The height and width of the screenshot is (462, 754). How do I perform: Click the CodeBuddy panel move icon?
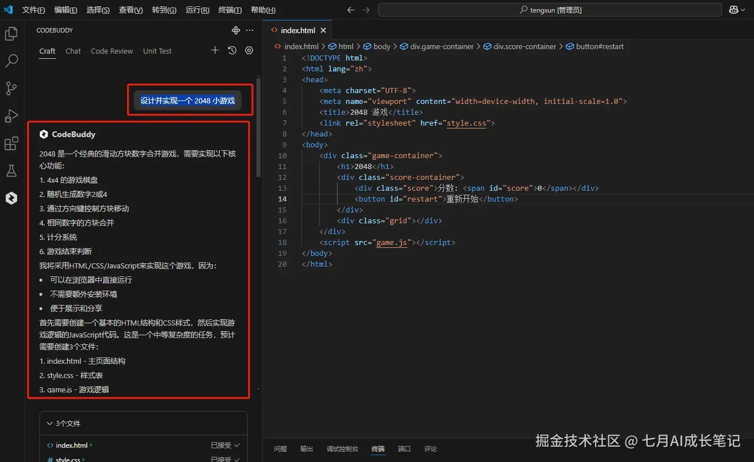[x=235, y=30]
